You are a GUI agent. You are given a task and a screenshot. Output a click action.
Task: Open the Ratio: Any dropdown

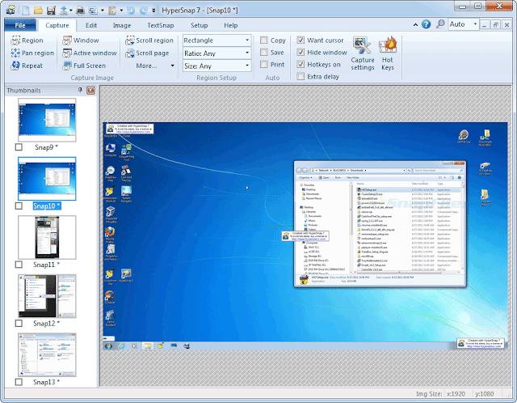217,53
